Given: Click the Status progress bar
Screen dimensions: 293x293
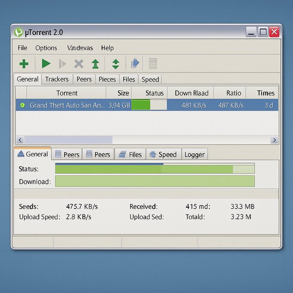Looking at the screenshot, I should tap(155, 168).
